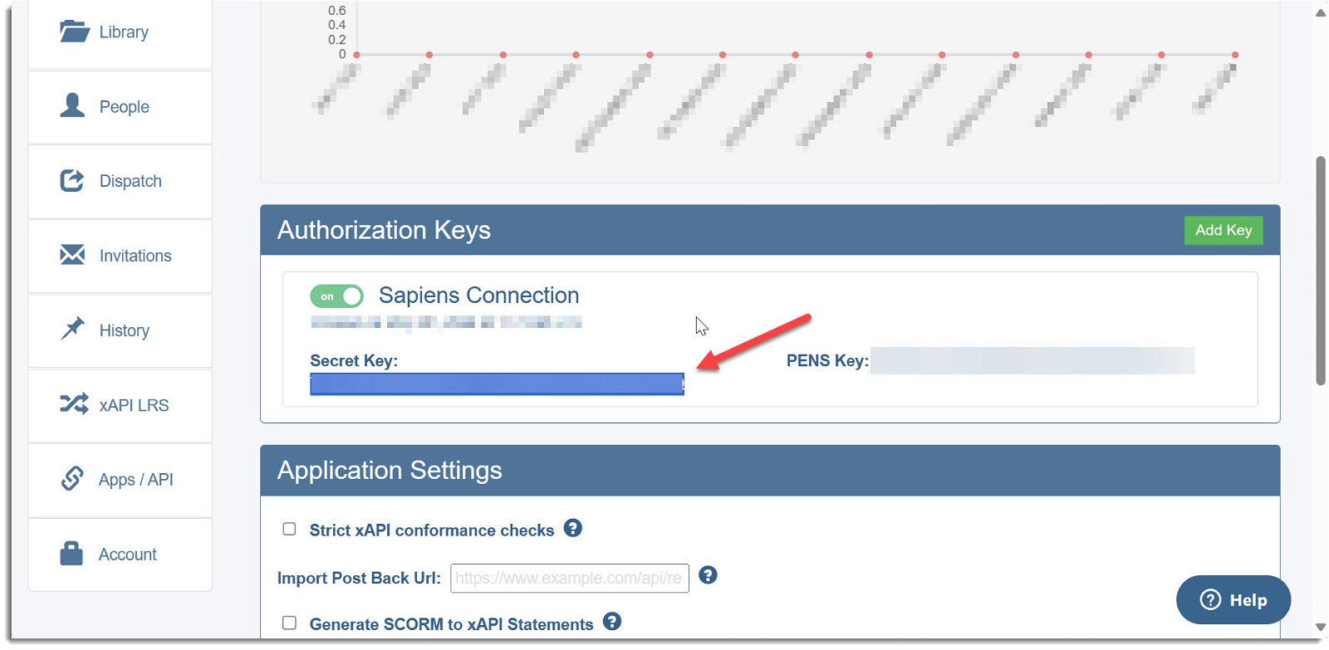Select the Account briefcase icon
Image resolution: width=1329 pixels, height=650 pixels.
(72, 553)
